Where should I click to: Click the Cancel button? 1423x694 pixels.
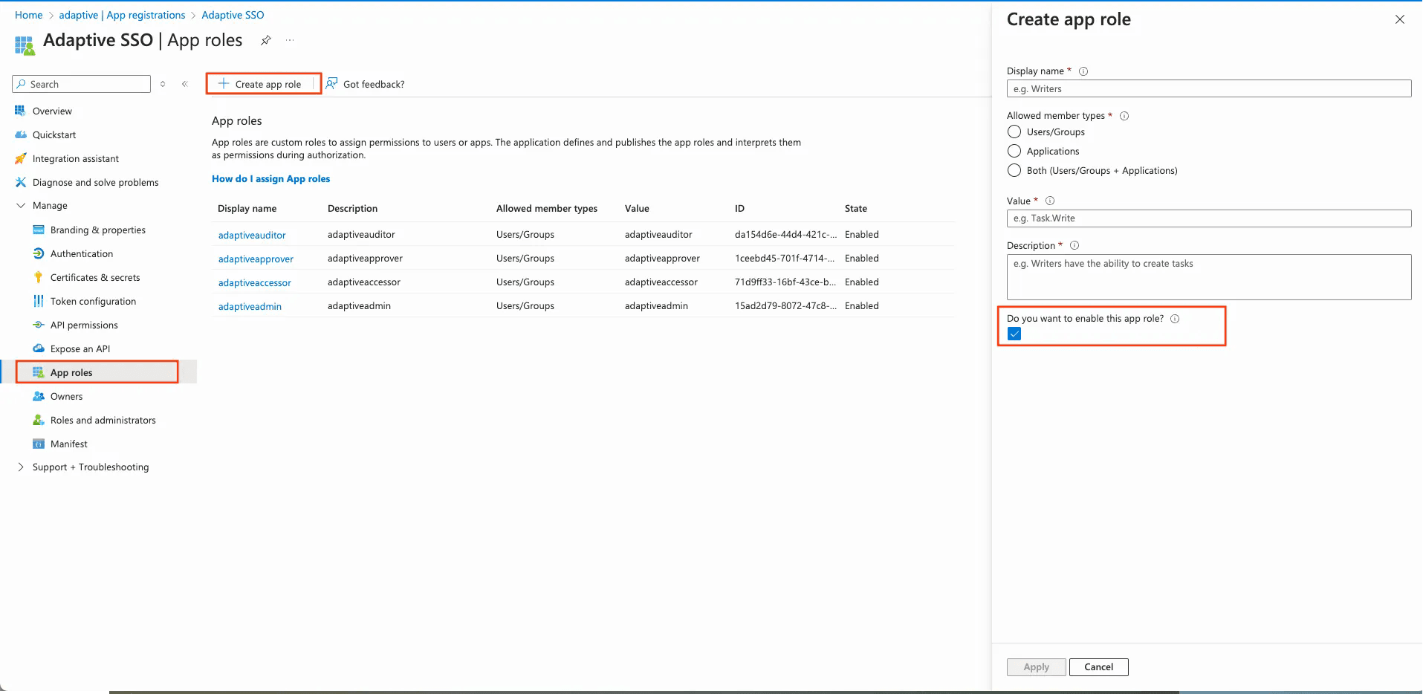[1098, 667]
